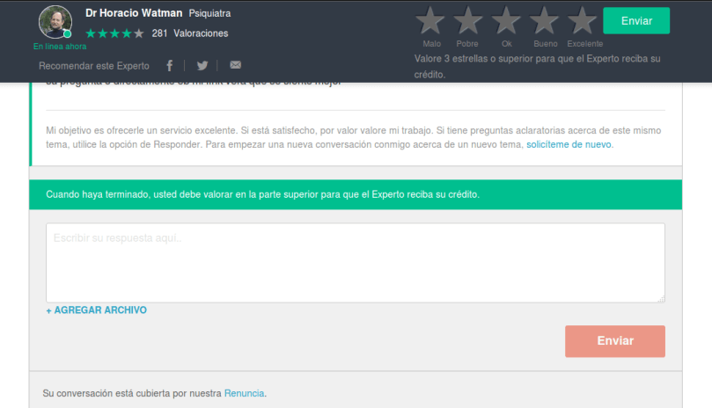Image resolution: width=712 pixels, height=408 pixels.
Task: Click the reply box resize handle
Action: pyautogui.click(x=660, y=299)
